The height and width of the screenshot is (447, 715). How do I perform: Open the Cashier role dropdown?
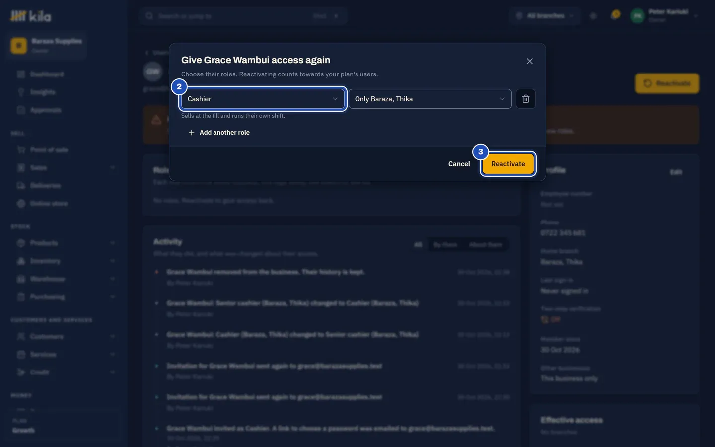pos(263,99)
